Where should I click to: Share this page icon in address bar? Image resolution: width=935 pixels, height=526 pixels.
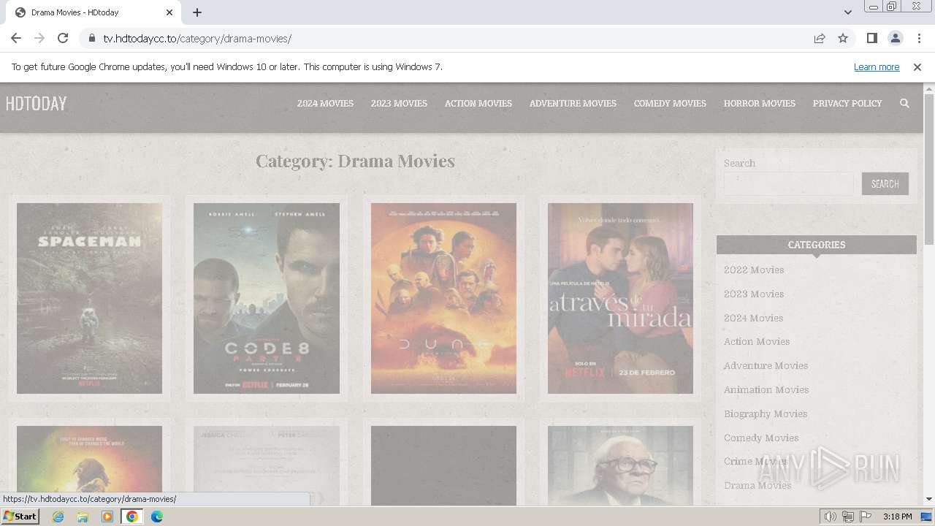(820, 38)
